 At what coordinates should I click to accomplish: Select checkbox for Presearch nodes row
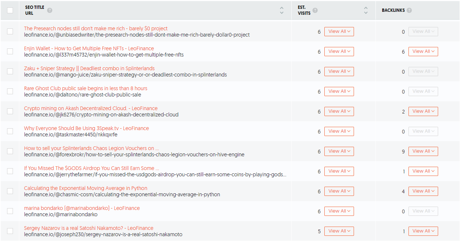tap(10, 31)
